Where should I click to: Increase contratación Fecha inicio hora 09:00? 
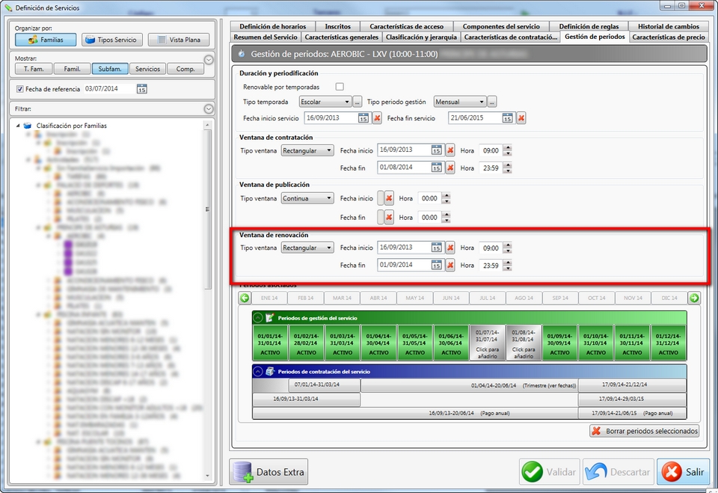507,147
